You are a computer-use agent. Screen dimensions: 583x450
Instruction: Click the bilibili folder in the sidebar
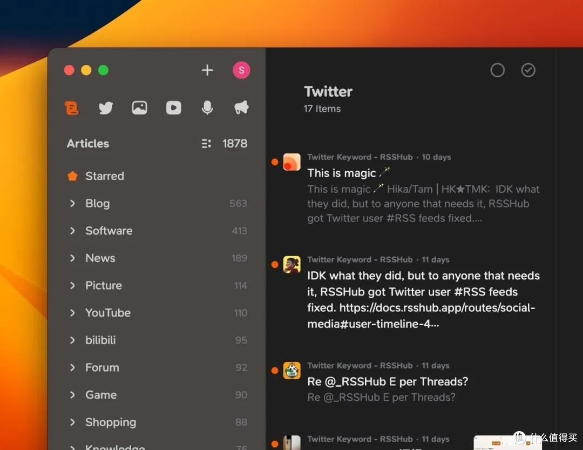coord(100,340)
